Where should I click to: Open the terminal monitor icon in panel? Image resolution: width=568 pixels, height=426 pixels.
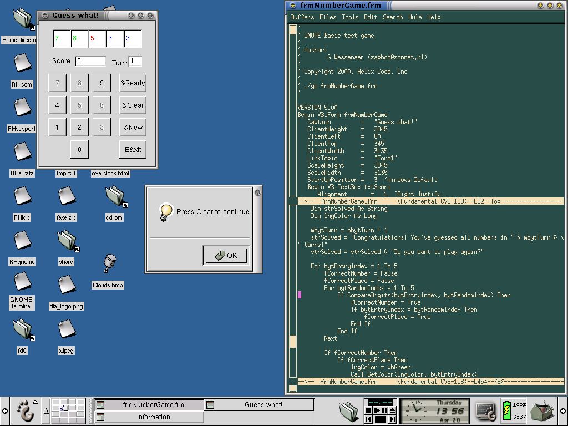tap(485, 411)
